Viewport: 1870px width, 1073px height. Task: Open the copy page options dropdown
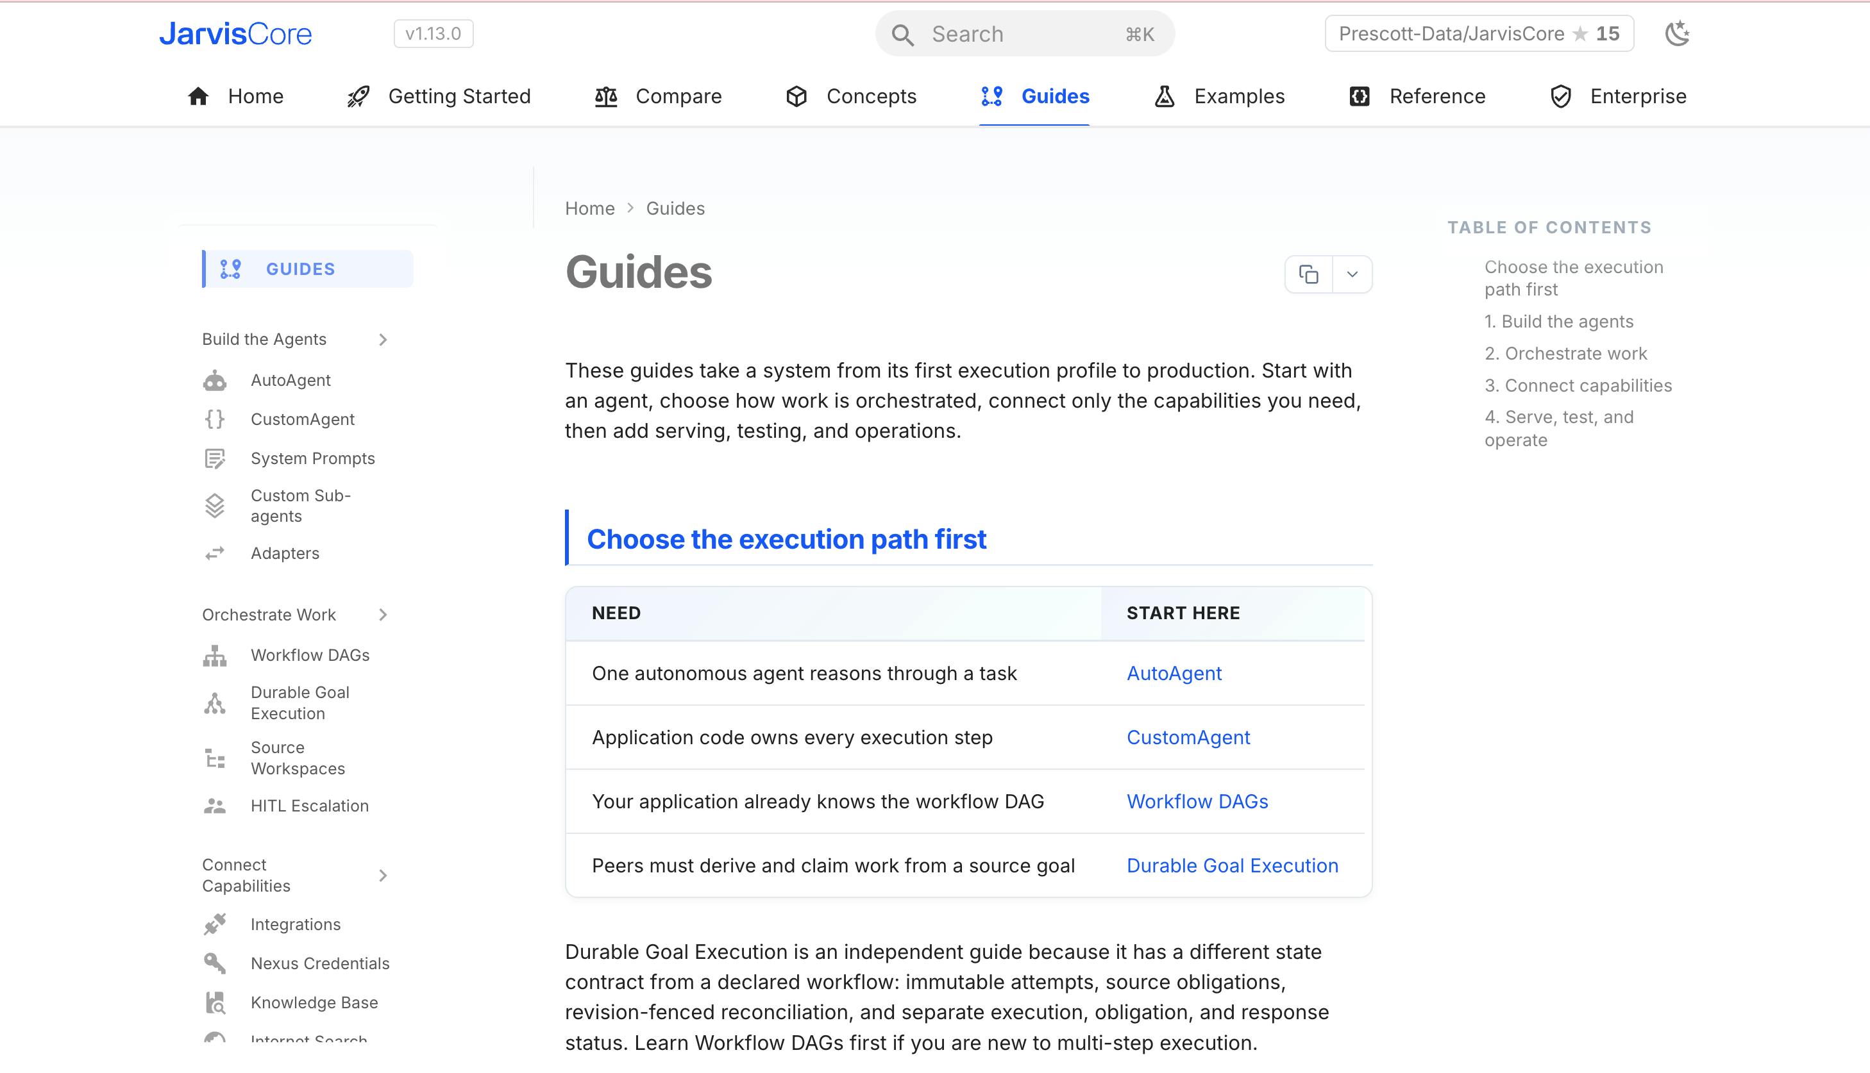(1352, 274)
